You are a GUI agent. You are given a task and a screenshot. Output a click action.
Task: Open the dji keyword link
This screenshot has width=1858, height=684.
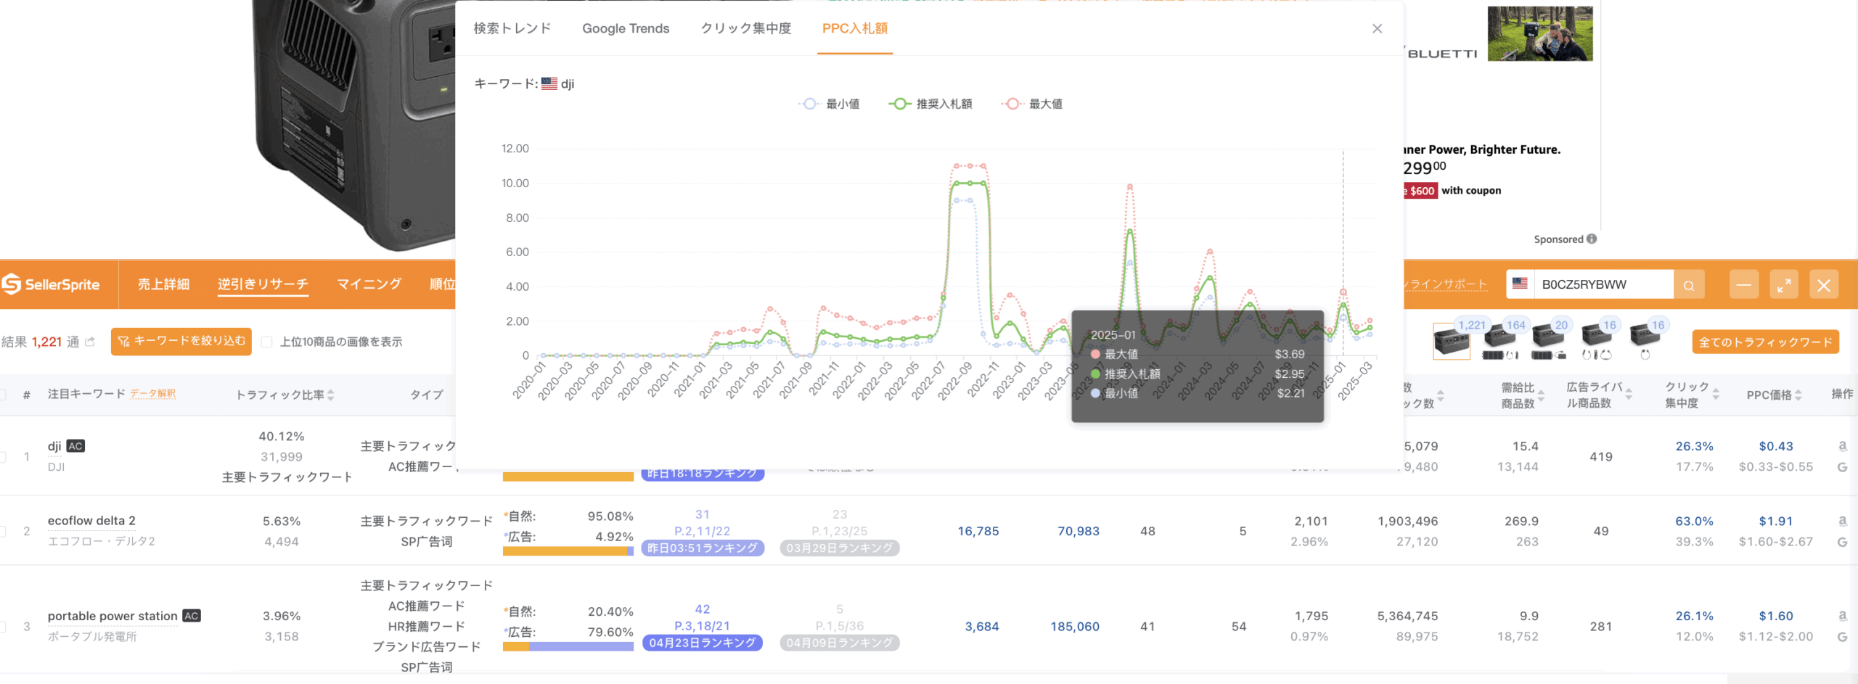(54, 446)
